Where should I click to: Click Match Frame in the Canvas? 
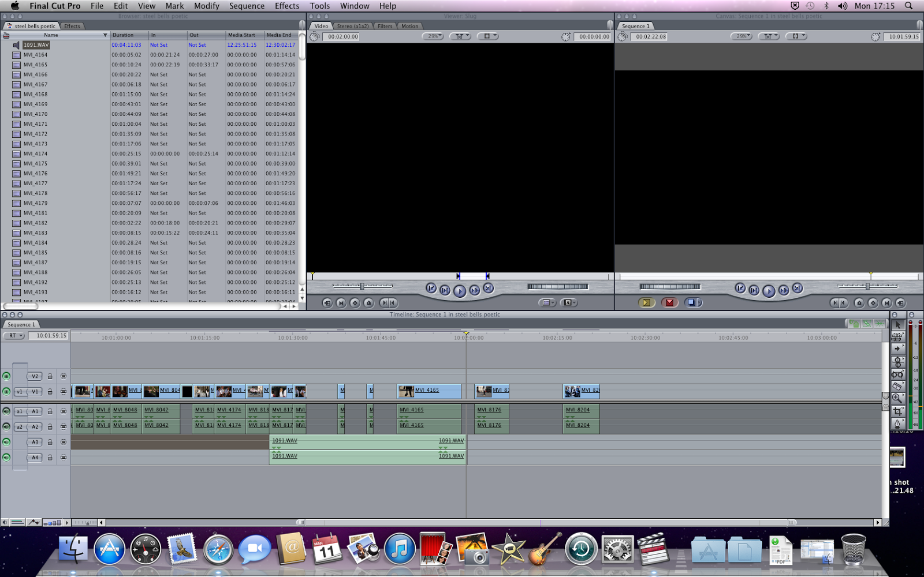[900, 302]
